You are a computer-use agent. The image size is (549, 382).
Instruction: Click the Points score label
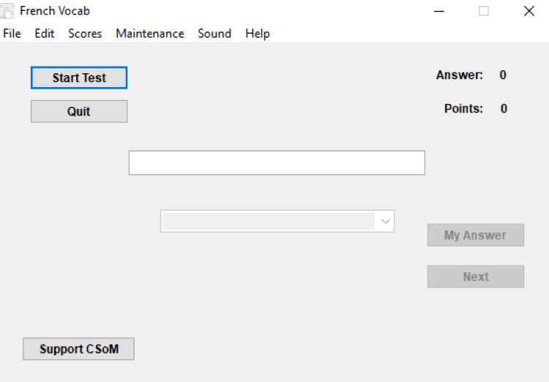point(463,108)
